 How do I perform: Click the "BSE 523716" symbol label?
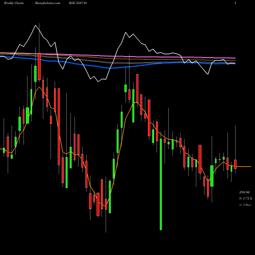point(78,3)
